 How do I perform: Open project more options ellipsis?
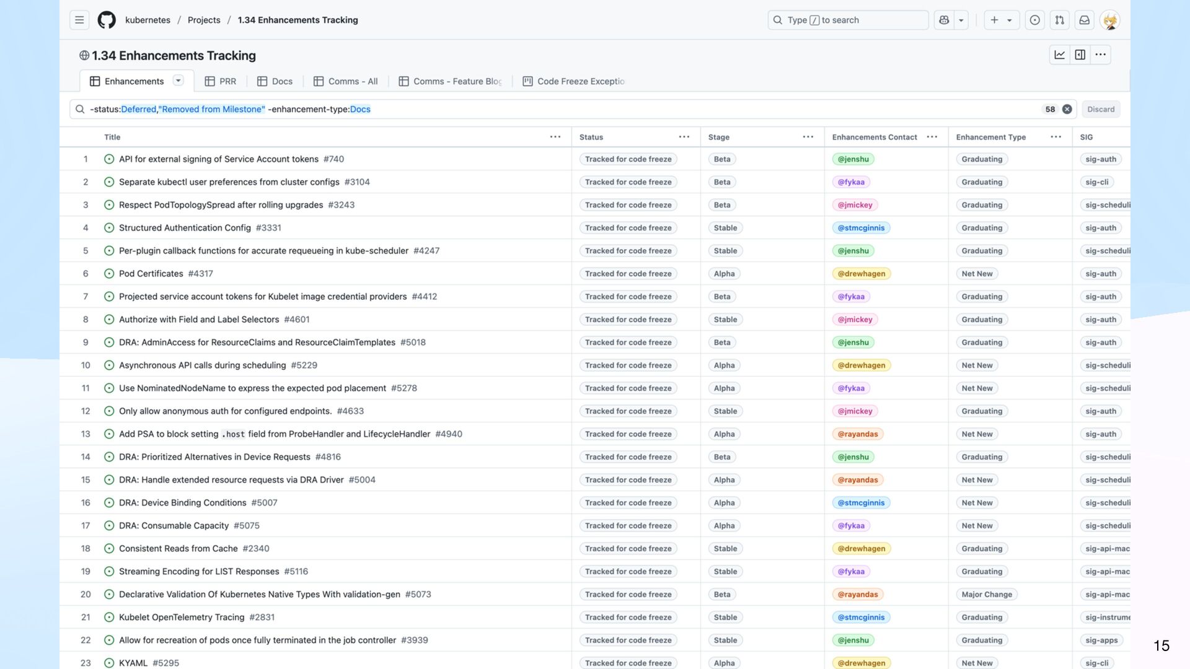point(1101,55)
